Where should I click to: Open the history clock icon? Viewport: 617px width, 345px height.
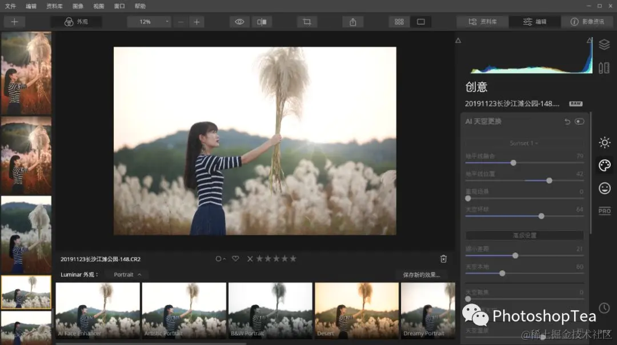coord(604,308)
